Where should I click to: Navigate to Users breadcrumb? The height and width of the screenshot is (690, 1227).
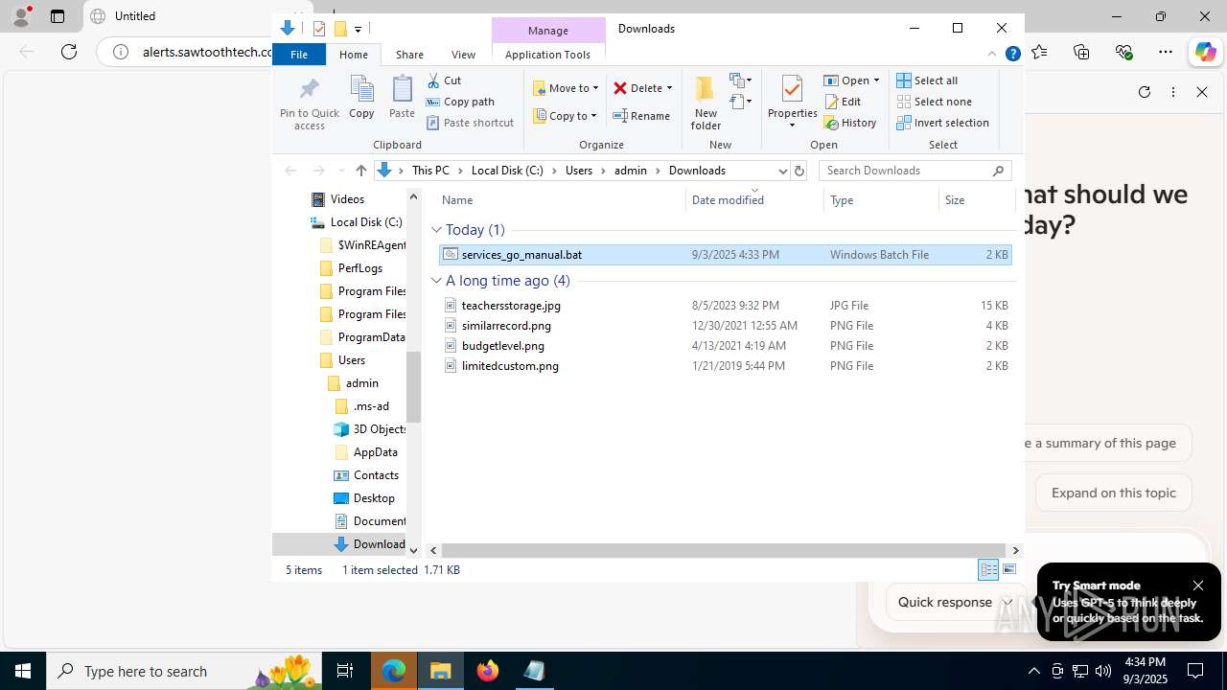[579, 171]
